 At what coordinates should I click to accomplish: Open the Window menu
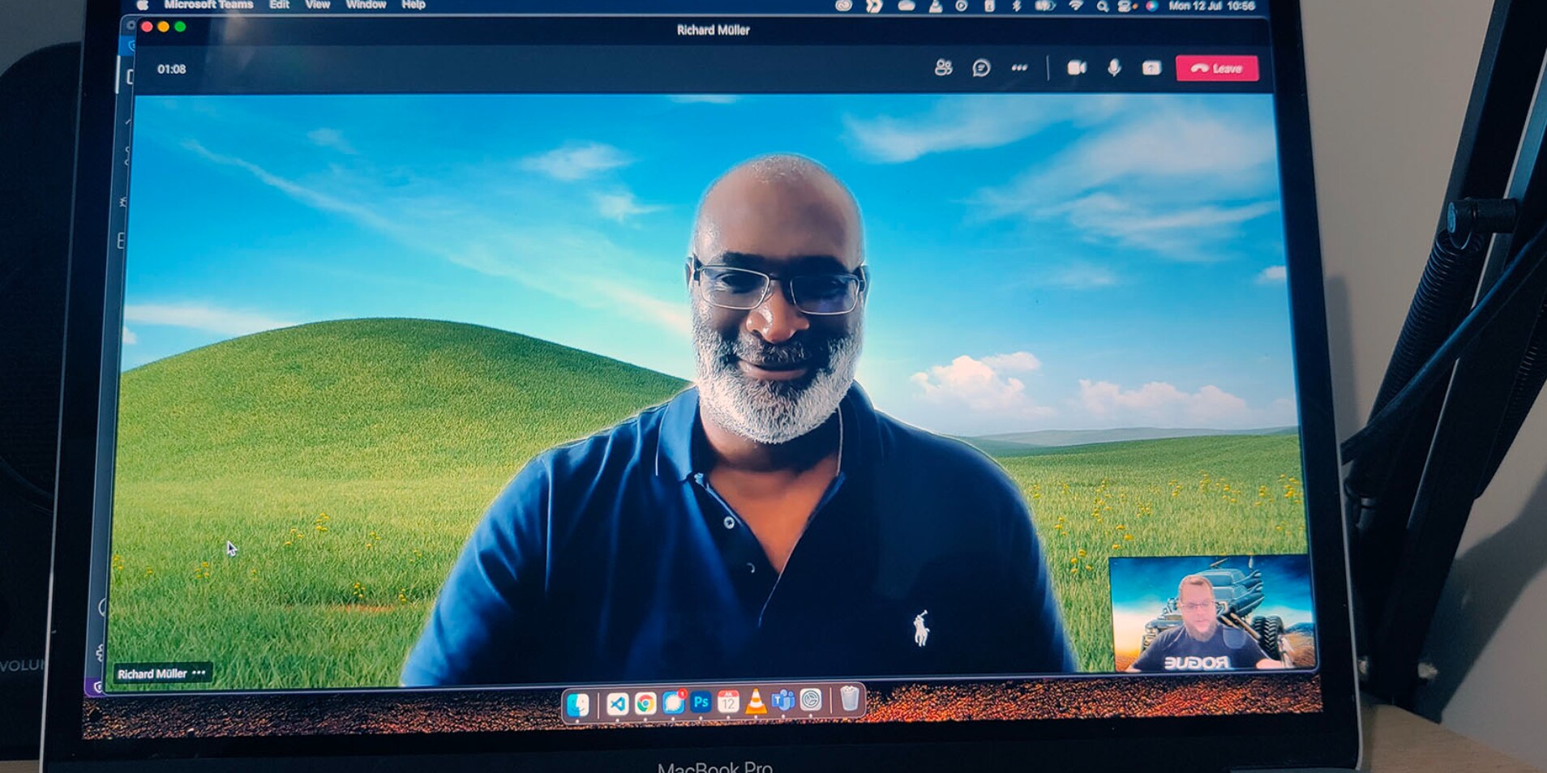pyautogui.click(x=366, y=5)
